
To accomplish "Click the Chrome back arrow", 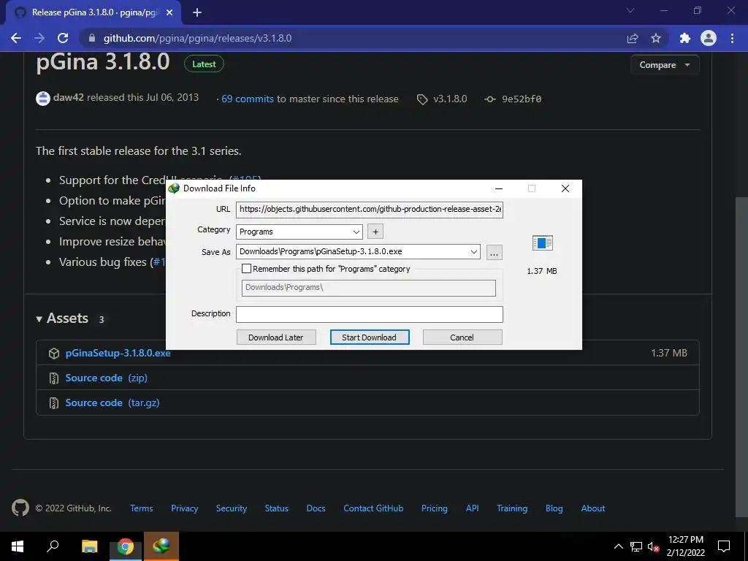I will tap(16, 38).
